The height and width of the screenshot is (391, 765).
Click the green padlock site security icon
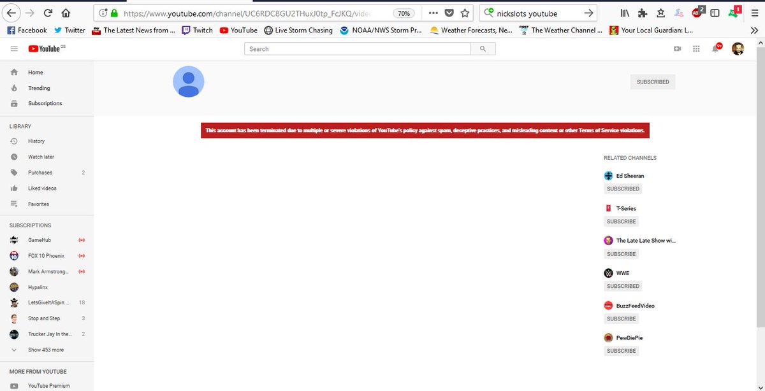click(114, 13)
